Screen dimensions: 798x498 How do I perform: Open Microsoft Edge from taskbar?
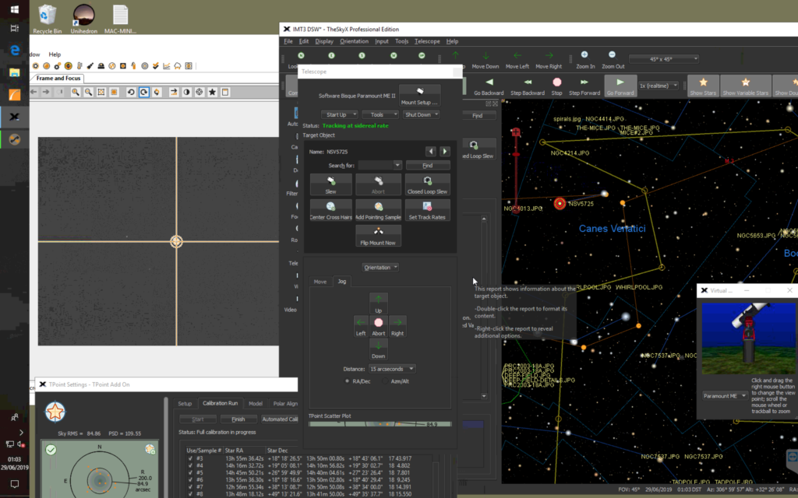click(14, 50)
